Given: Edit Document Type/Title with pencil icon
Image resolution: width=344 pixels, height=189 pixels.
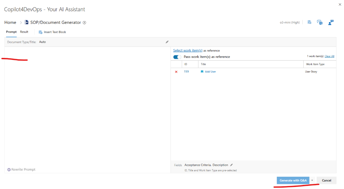Looking at the screenshot, I should (167, 42).
